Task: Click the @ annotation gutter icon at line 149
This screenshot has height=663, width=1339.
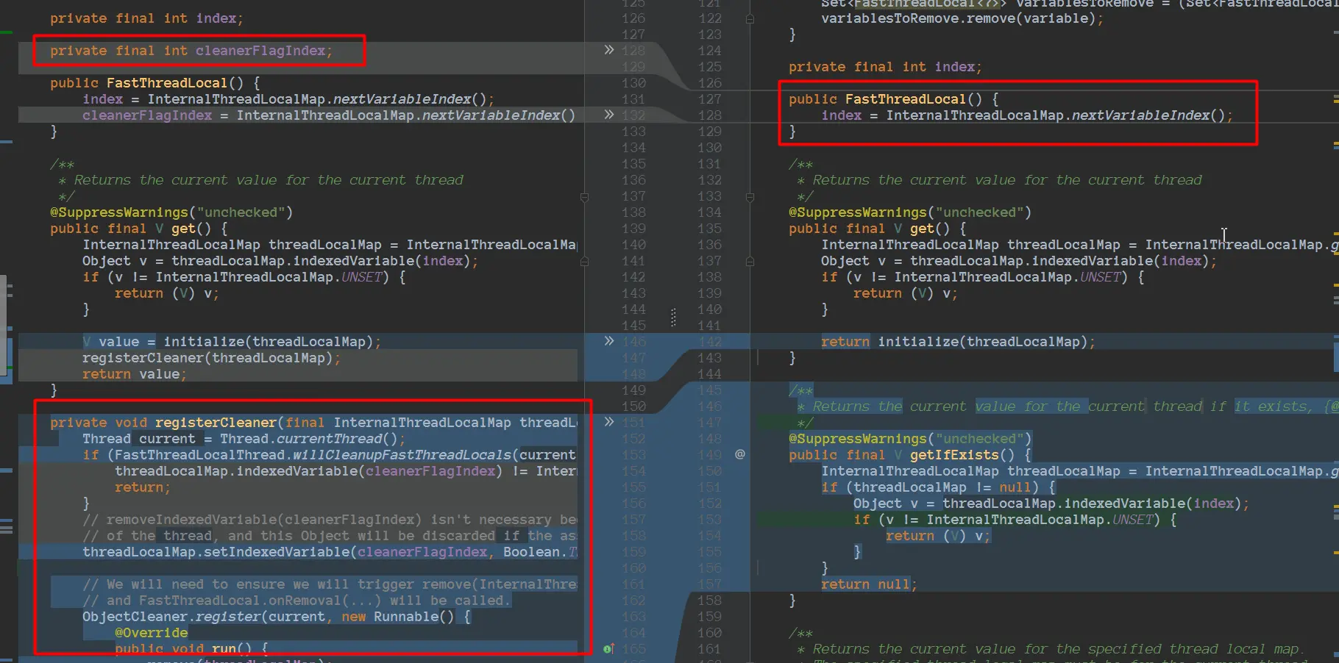Action: pyautogui.click(x=740, y=454)
